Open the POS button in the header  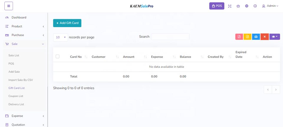pyautogui.click(x=217, y=6)
